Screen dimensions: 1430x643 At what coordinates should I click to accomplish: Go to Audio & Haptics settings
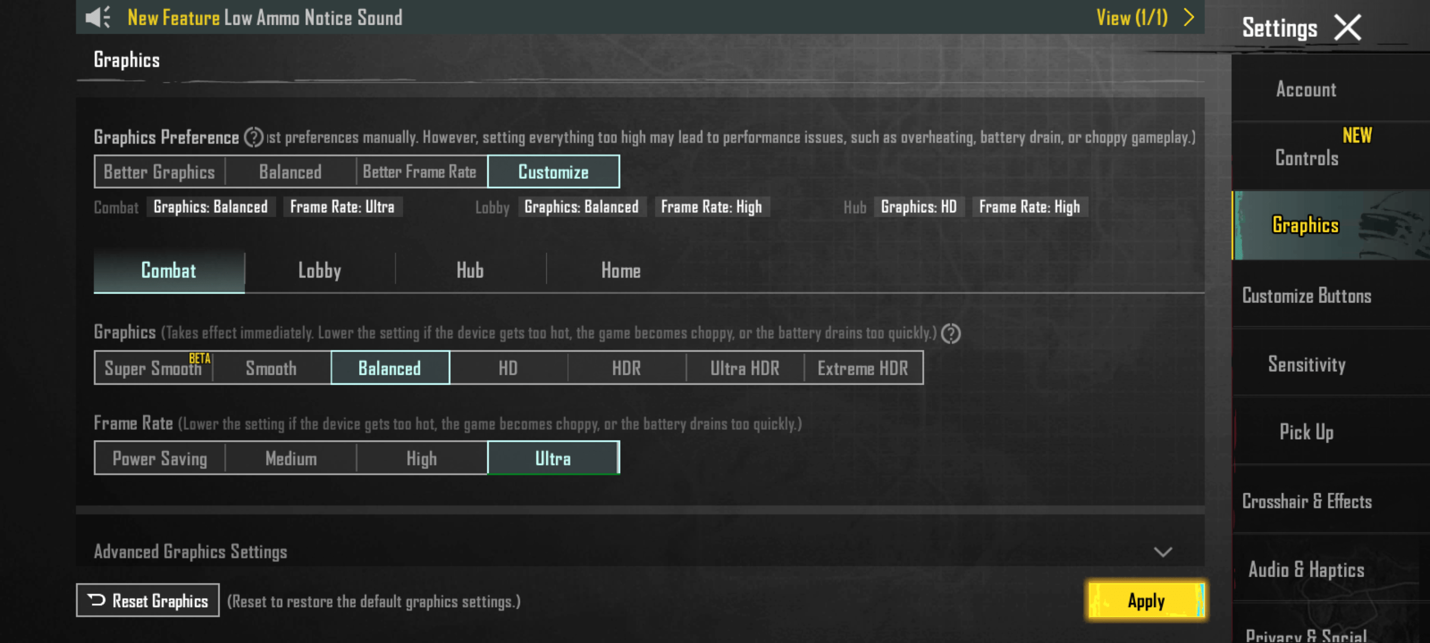click(1306, 569)
